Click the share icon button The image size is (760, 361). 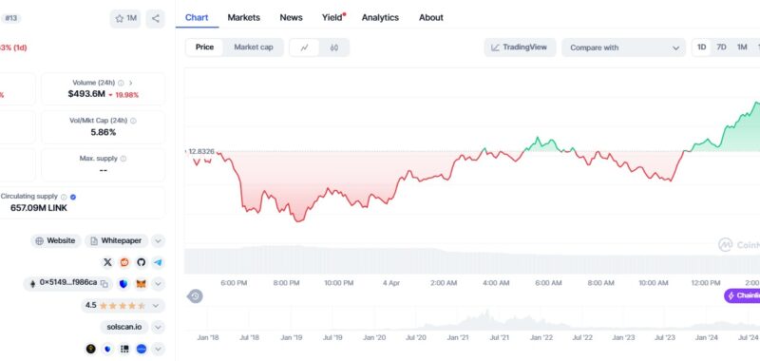coord(155,19)
